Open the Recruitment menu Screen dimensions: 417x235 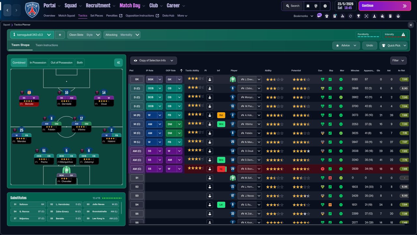[x=101, y=6]
